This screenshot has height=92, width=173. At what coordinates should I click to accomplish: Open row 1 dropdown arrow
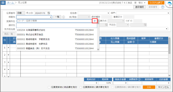tap(8, 48)
